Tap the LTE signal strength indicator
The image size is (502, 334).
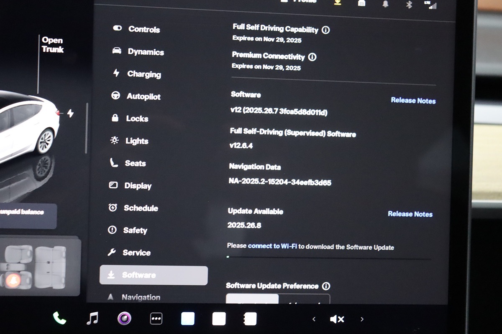[x=430, y=5]
